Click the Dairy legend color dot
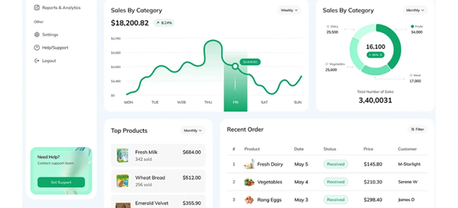This screenshot has width=458, height=208. pyautogui.click(x=328, y=26)
